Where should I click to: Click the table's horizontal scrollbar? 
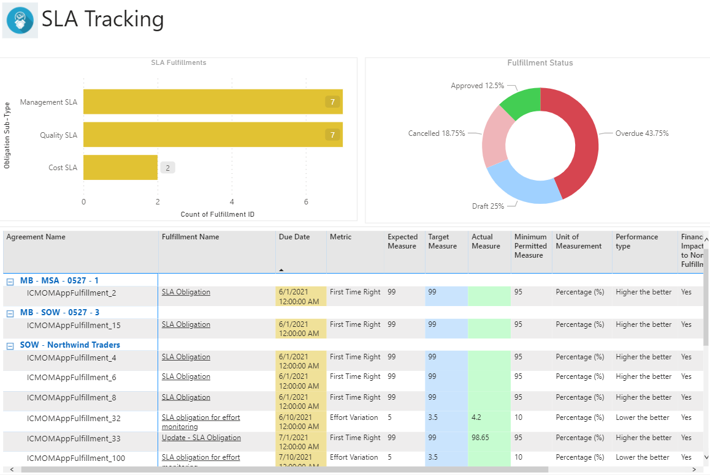282,469
